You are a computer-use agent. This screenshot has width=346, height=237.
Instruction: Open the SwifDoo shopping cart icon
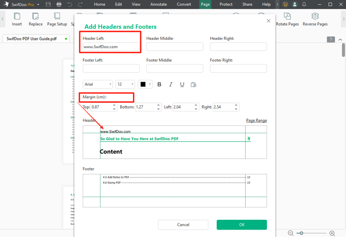(x=285, y=4)
